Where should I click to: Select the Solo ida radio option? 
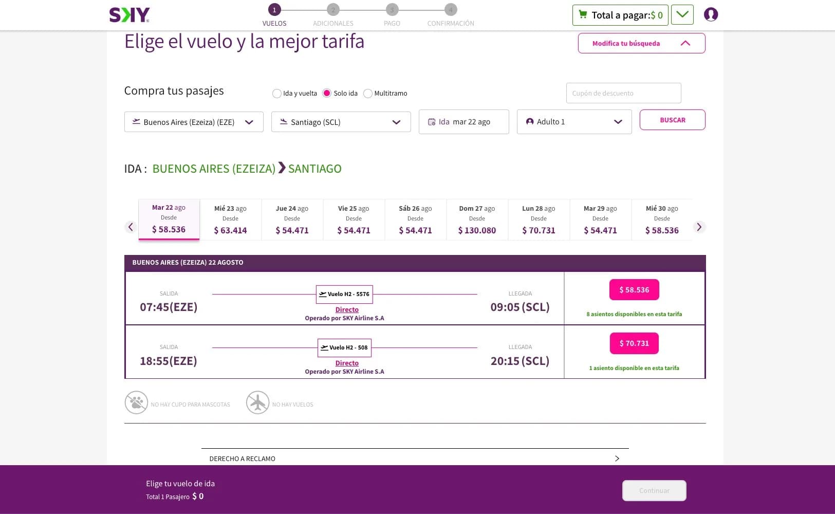point(327,93)
